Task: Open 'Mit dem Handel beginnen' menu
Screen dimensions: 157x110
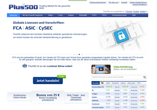Action: [33, 15]
